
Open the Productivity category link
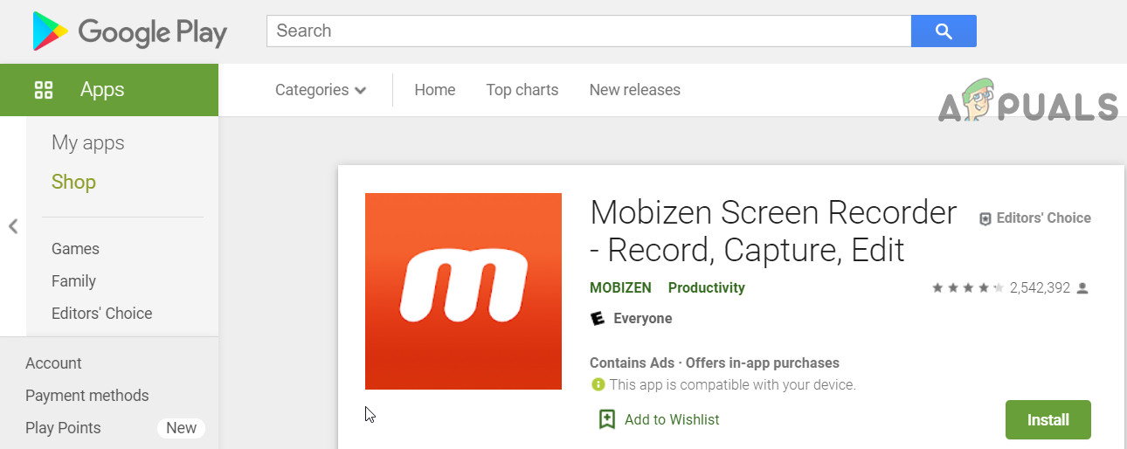click(706, 287)
